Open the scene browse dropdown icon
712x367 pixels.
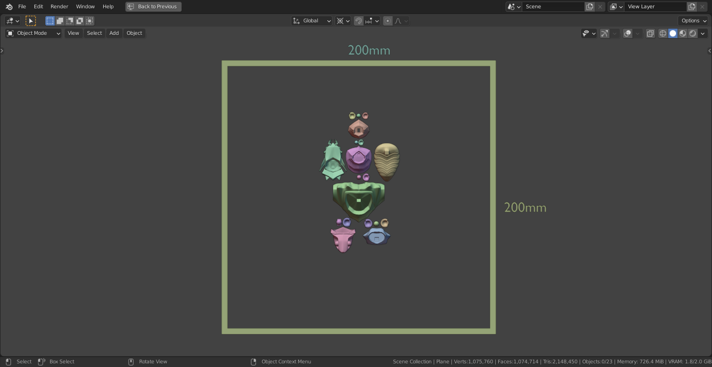tap(514, 7)
